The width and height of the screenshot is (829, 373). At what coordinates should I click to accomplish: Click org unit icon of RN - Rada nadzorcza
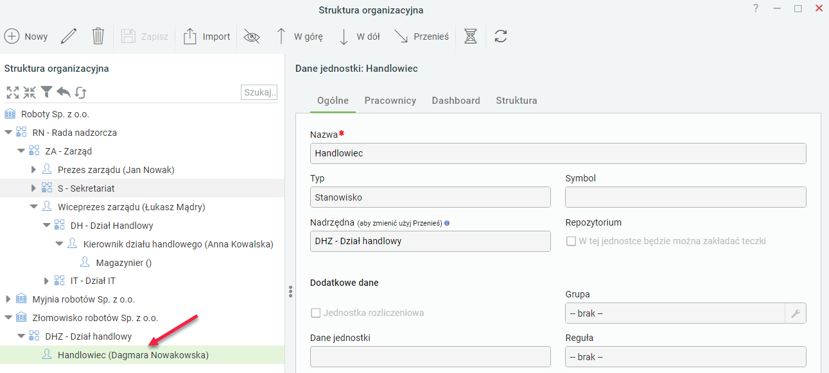(x=21, y=132)
